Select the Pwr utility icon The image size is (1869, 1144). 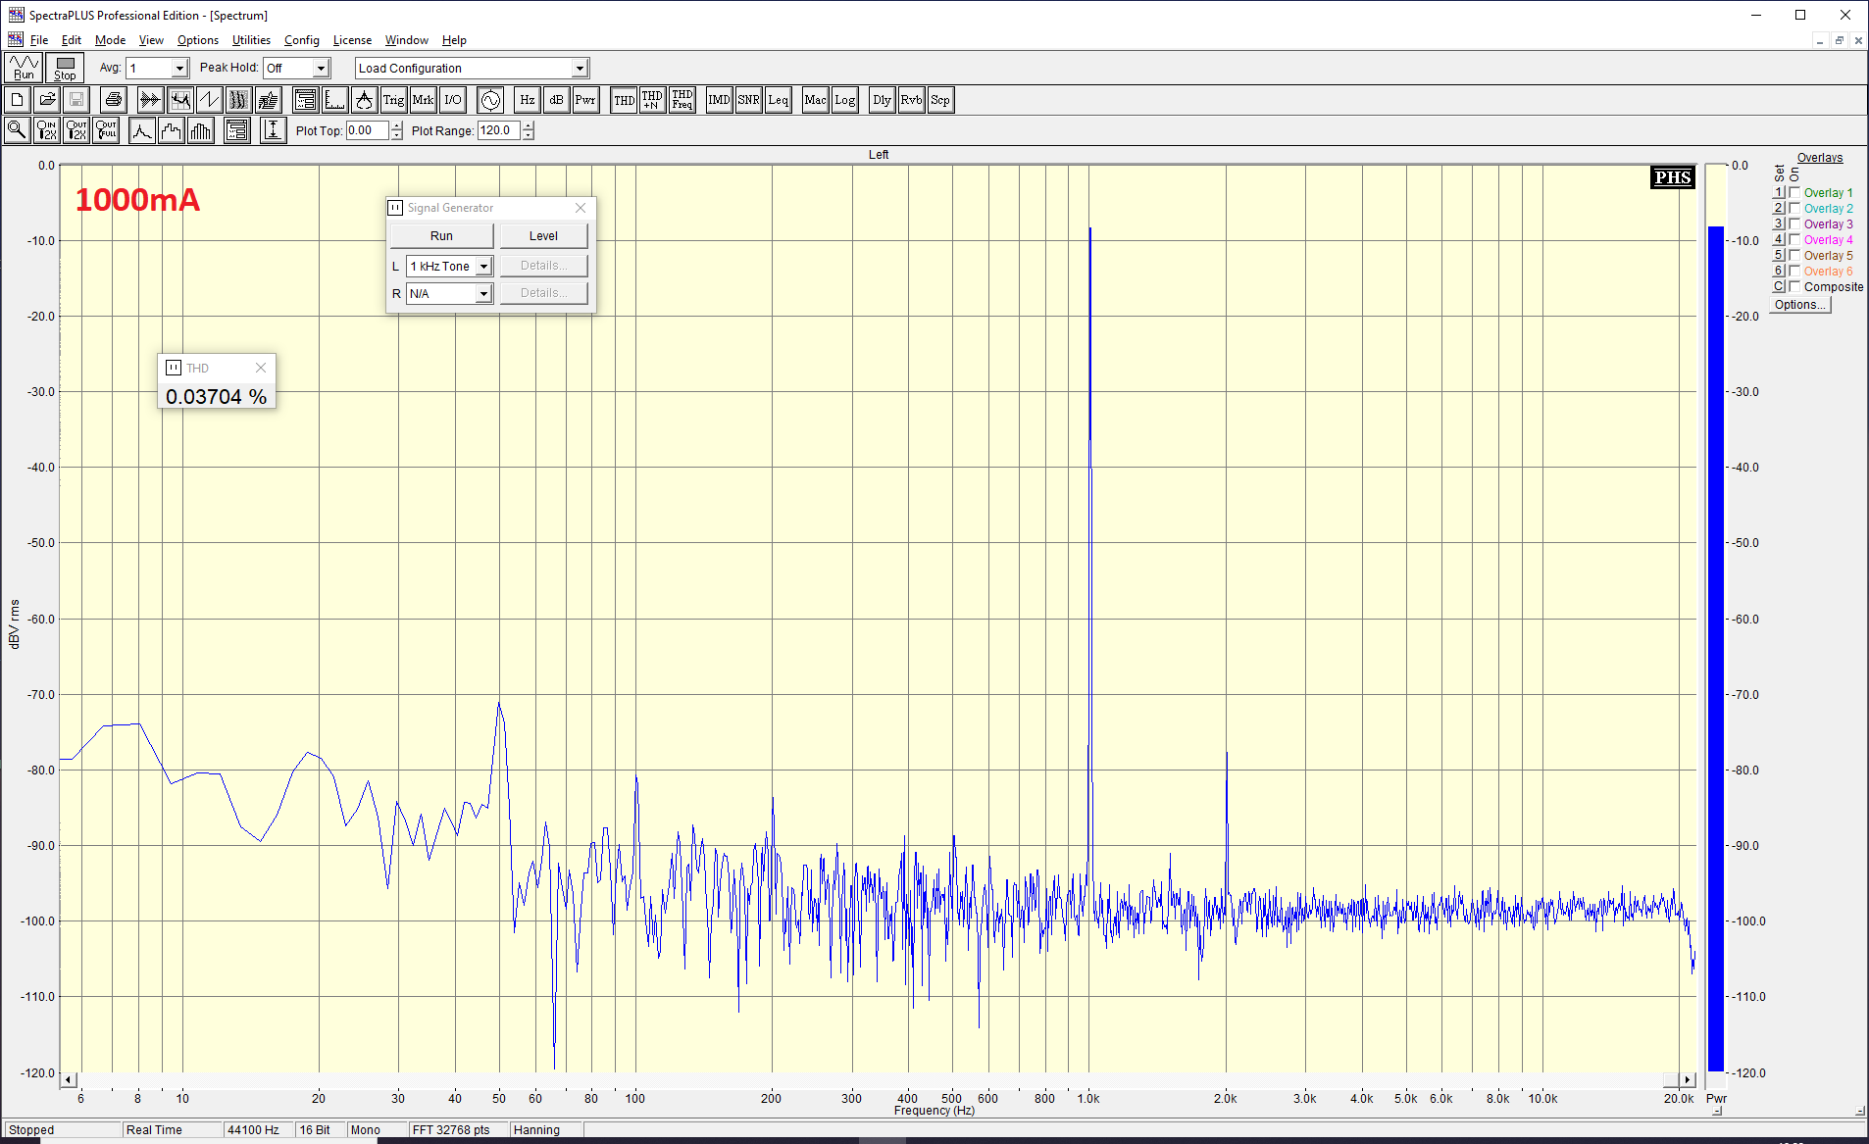pos(586,100)
